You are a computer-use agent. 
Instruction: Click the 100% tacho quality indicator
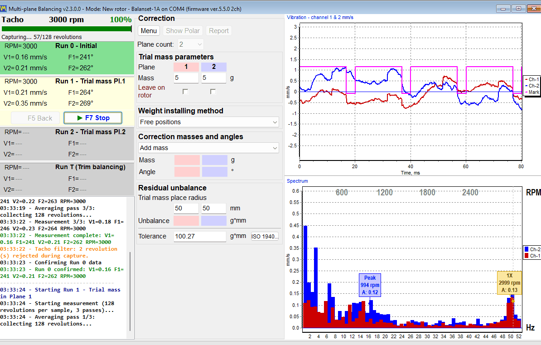121,19
